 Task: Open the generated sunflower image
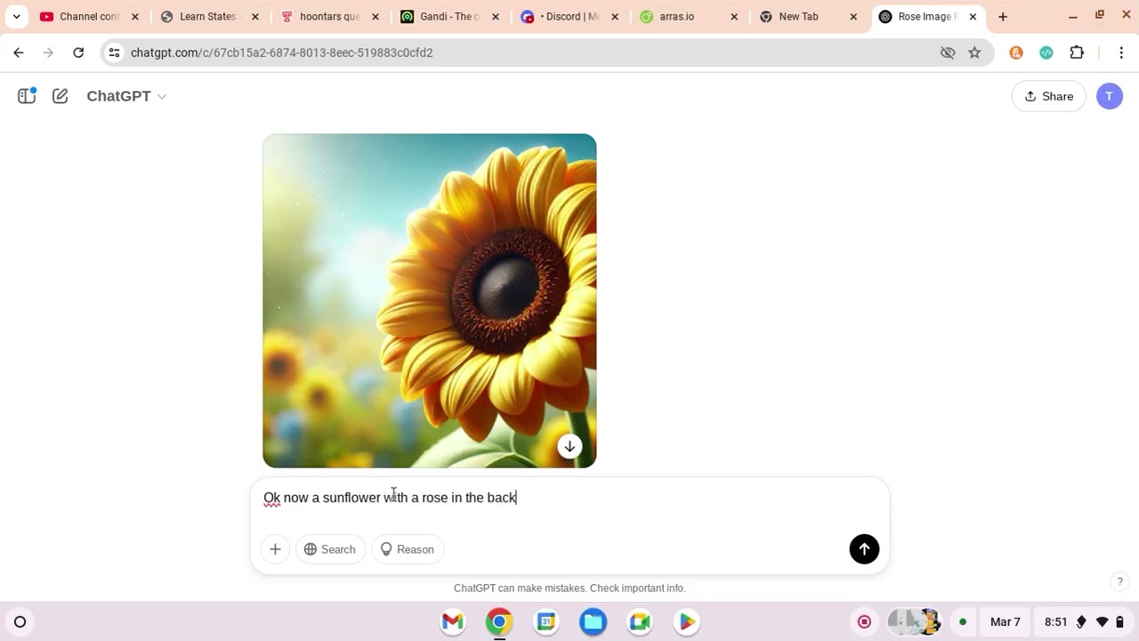click(x=429, y=300)
